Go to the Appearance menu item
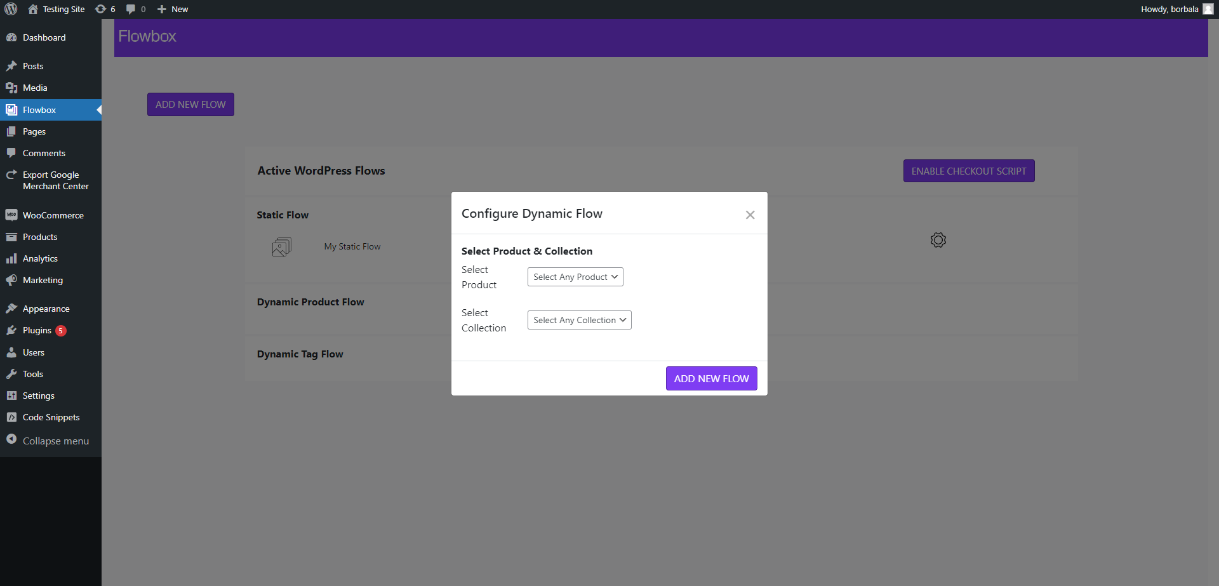1219x586 pixels. pos(51,309)
